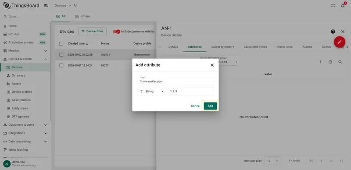Switch to the Groups tab
This screenshot has height=170, width=351.
[83, 16]
